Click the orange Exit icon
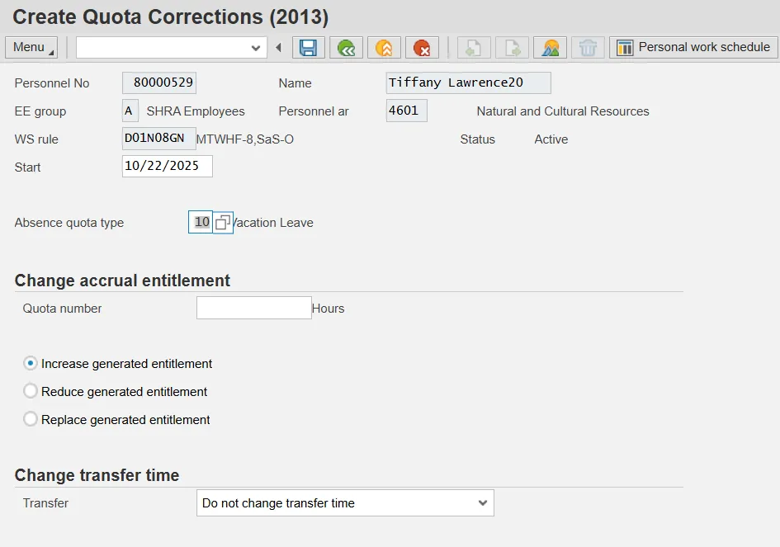The width and height of the screenshot is (780, 547). coord(384,48)
